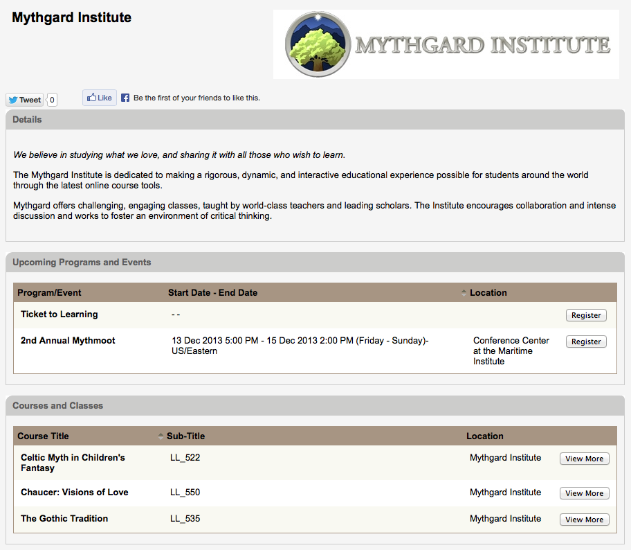Viewport: 631px width, 550px height.
Task: Click the Program/Event column header
Action: point(49,292)
